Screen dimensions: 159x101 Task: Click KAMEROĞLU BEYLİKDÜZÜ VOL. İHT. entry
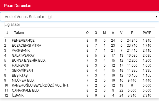[x=40, y=85]
